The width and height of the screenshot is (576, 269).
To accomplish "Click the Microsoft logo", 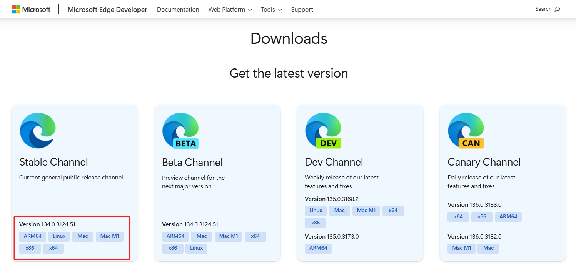I will 31,9.
